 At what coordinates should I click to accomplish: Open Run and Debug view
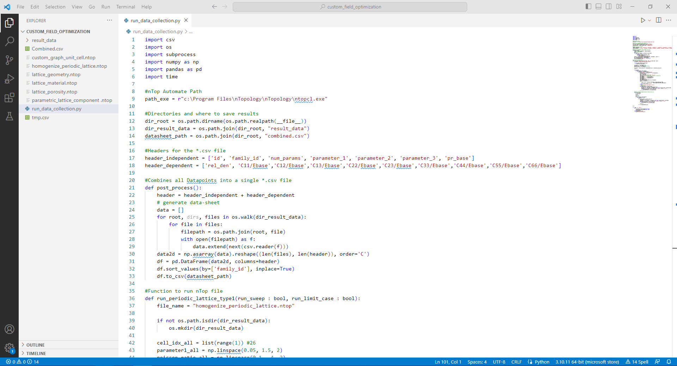point(10,79)
